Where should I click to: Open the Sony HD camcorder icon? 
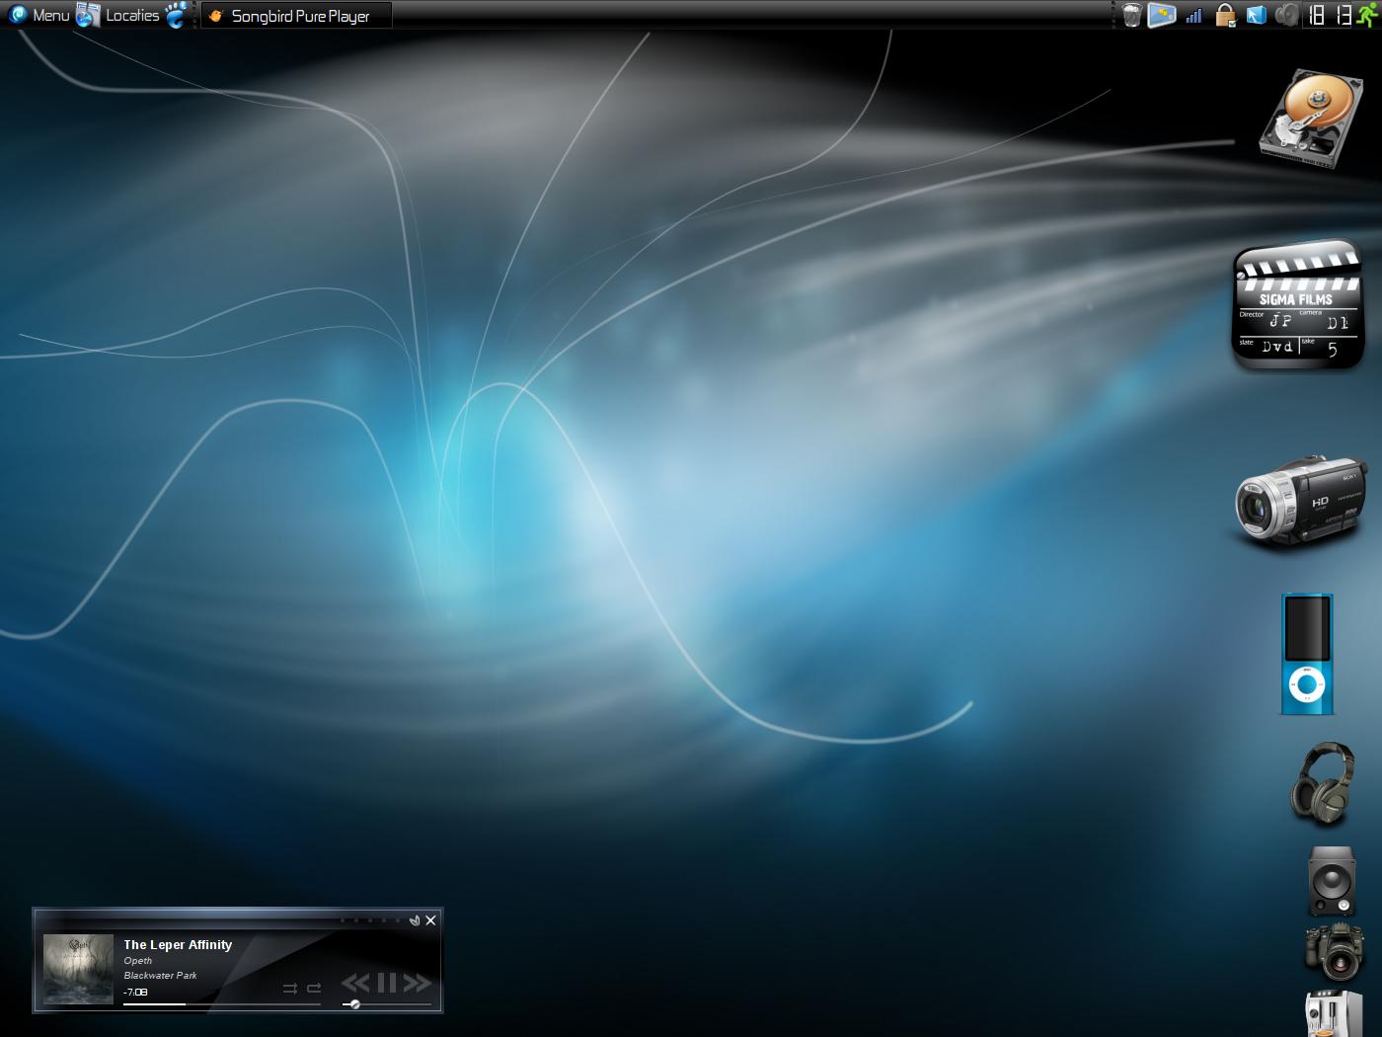[x=1300, y=501]
